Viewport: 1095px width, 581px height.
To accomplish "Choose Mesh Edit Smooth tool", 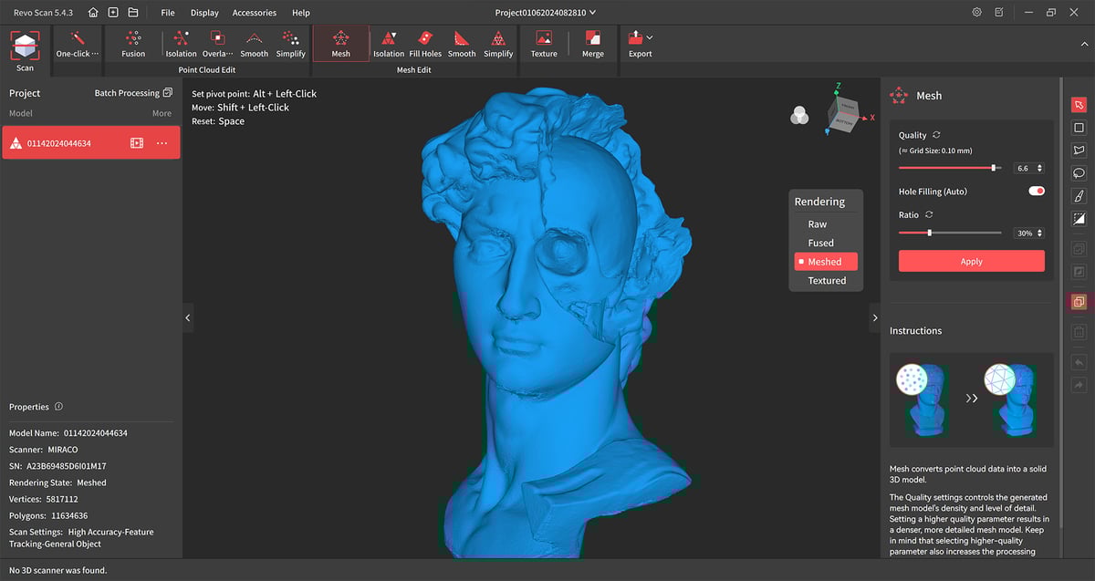I will coord(462,43).
